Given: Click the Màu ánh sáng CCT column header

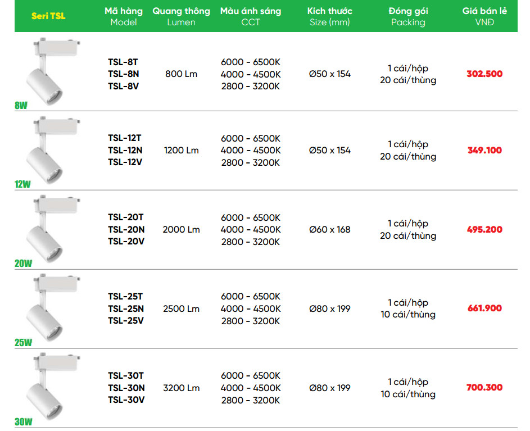Looking at the screenshot, I should tap(250, 16).
